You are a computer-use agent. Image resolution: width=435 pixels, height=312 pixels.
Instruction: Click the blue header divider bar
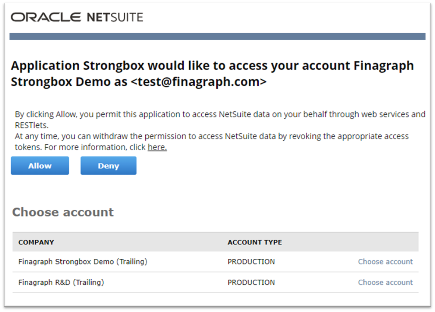pos(217,37)
